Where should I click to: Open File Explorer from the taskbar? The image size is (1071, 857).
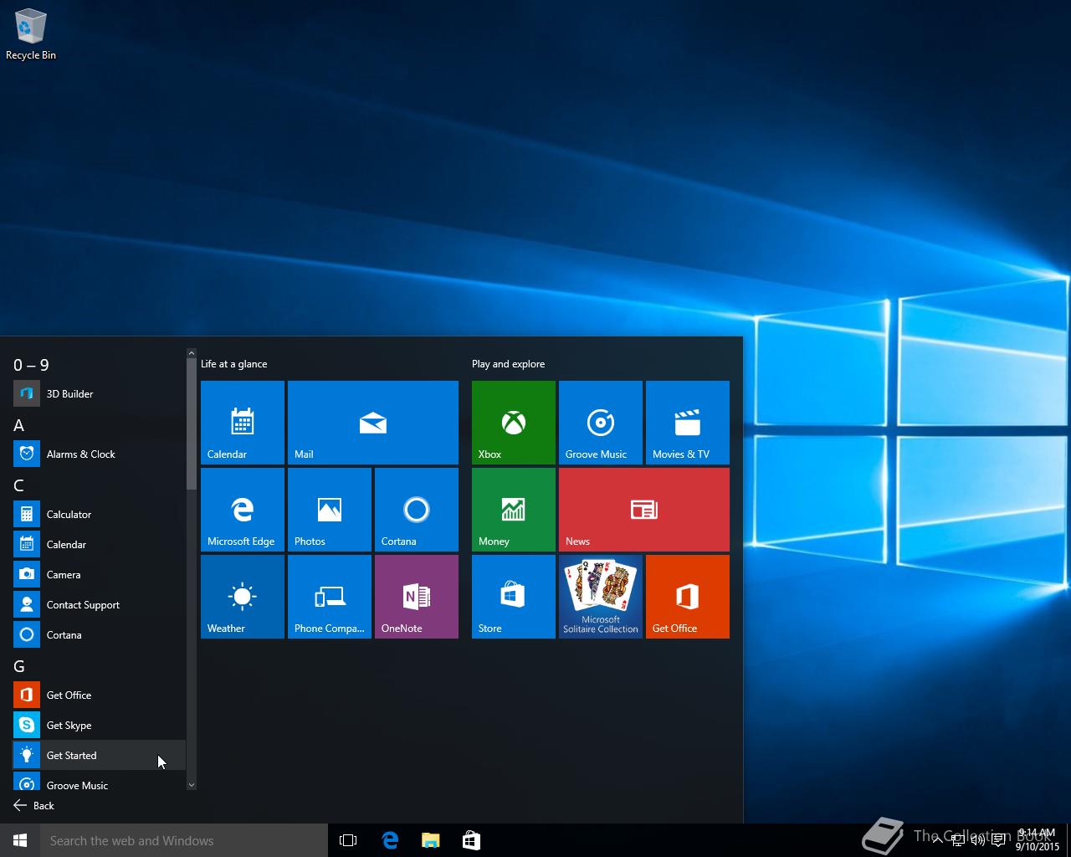[431, 840]
